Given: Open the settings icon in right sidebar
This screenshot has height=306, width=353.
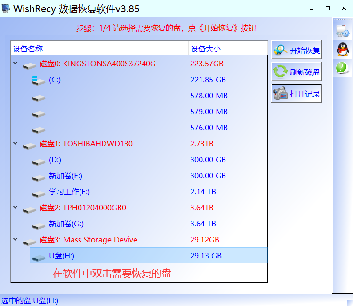Looking at the screenshot, I should (343, 31).
